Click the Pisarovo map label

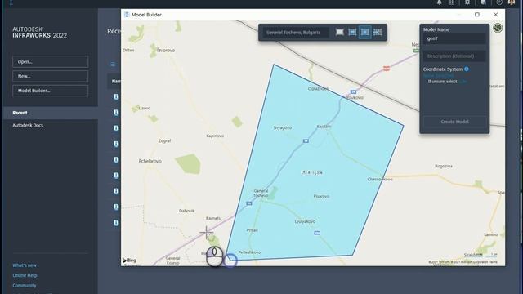pyautogui.click(x=321, y=196)
